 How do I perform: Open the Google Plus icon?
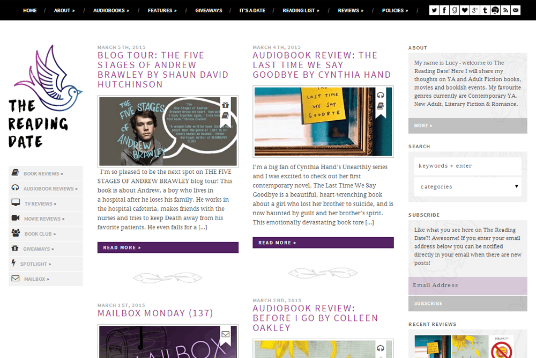click(x=475, y=10)
